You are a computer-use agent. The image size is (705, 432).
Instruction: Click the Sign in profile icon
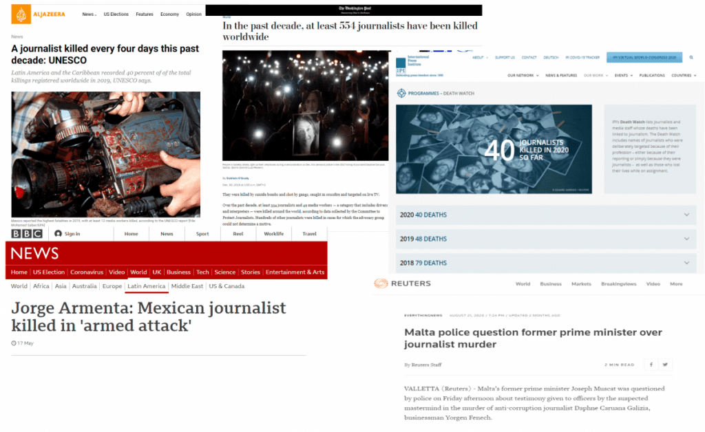coord(58,234)
